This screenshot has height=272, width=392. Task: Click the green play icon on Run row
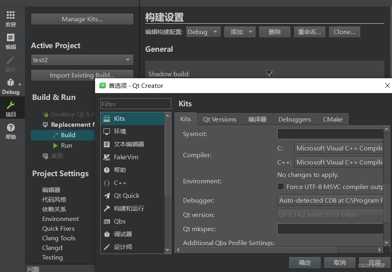[x=55, y=146]
